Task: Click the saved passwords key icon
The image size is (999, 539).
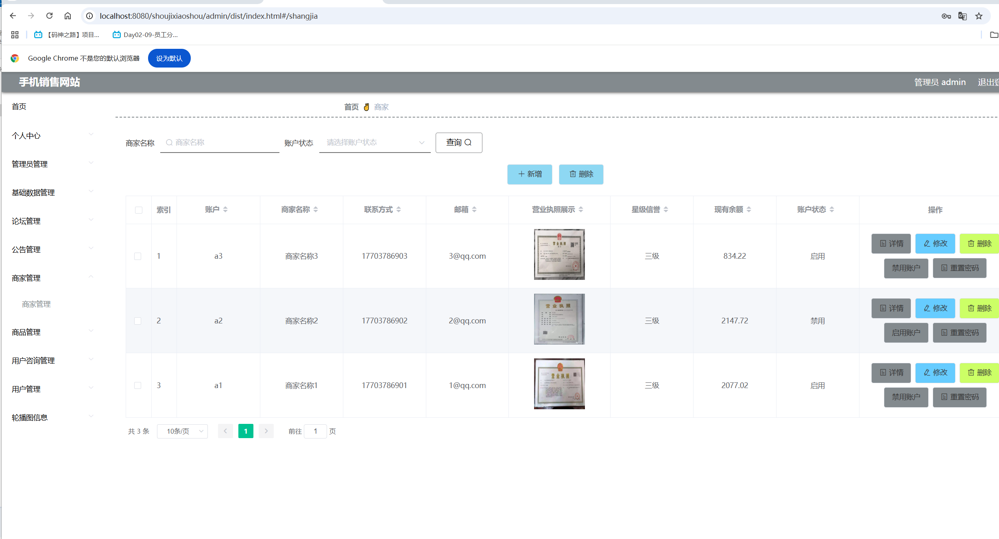Action: [x=946, y=16]
